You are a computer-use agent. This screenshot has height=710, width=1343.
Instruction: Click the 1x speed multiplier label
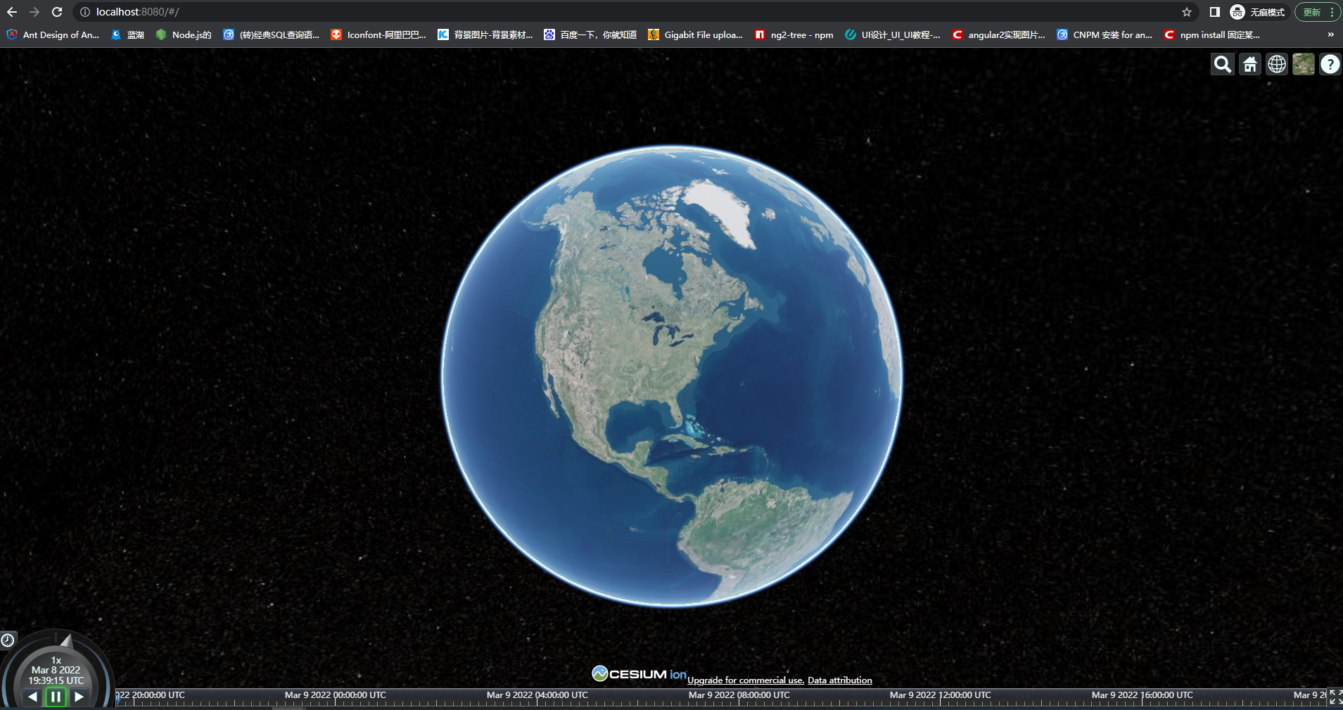click(x=56, y=660)
